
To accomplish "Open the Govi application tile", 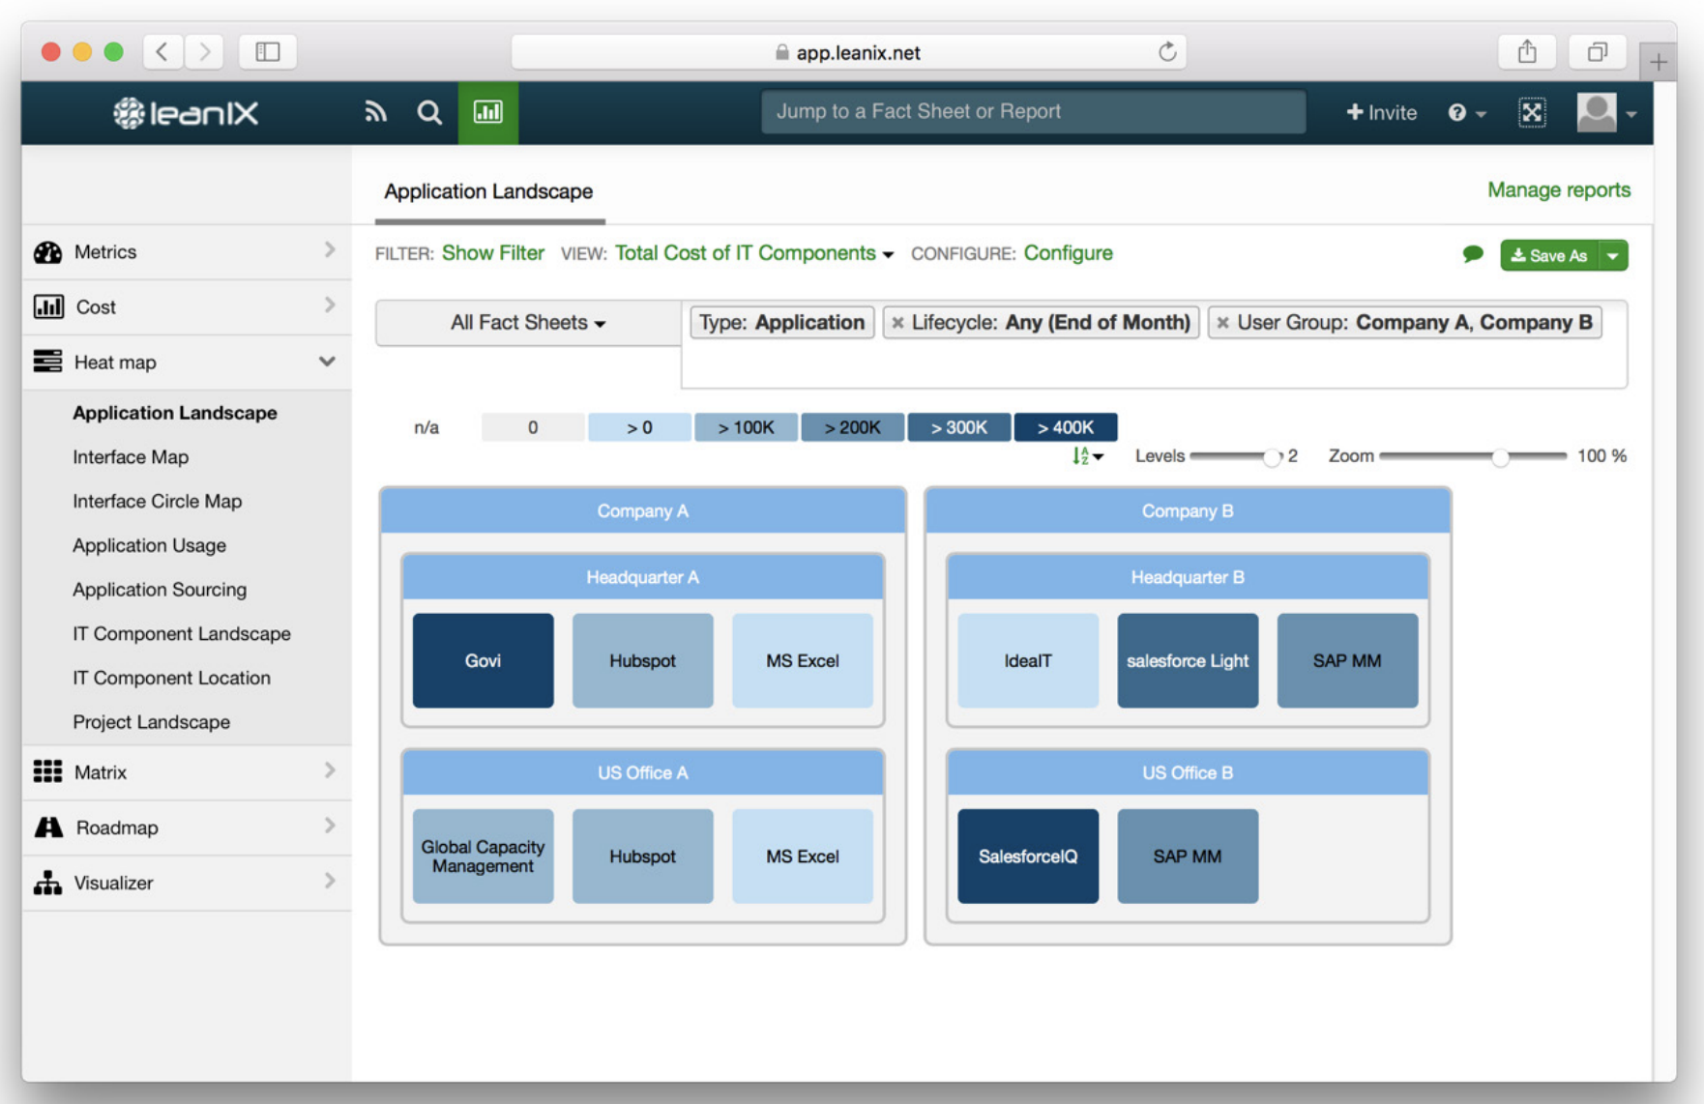I will (484, 661).
